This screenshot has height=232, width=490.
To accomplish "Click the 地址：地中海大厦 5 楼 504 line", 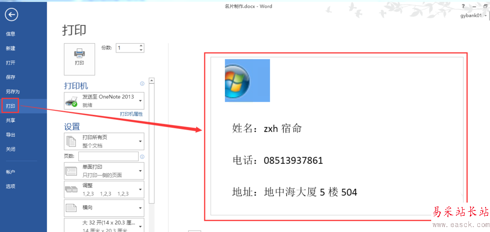I will [294, 192].
